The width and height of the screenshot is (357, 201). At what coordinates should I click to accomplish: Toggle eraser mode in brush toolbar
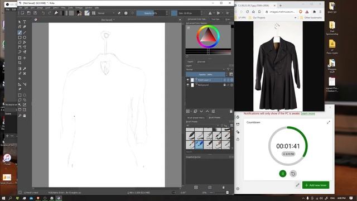pyautogui.click(x=119, y=13)
